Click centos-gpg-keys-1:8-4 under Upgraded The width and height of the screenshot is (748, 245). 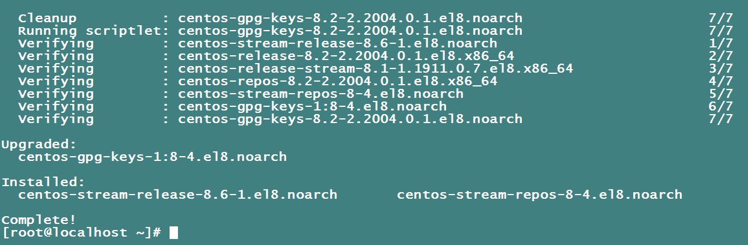click(153, 157)
